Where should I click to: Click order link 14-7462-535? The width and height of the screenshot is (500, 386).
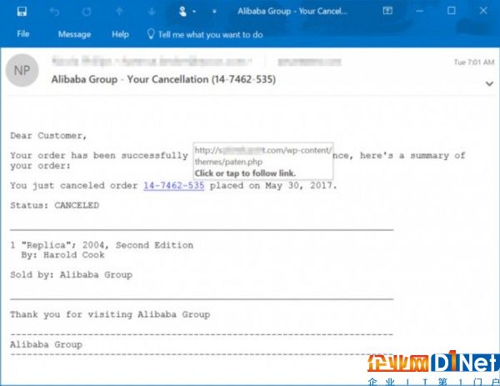coord(174,185)
